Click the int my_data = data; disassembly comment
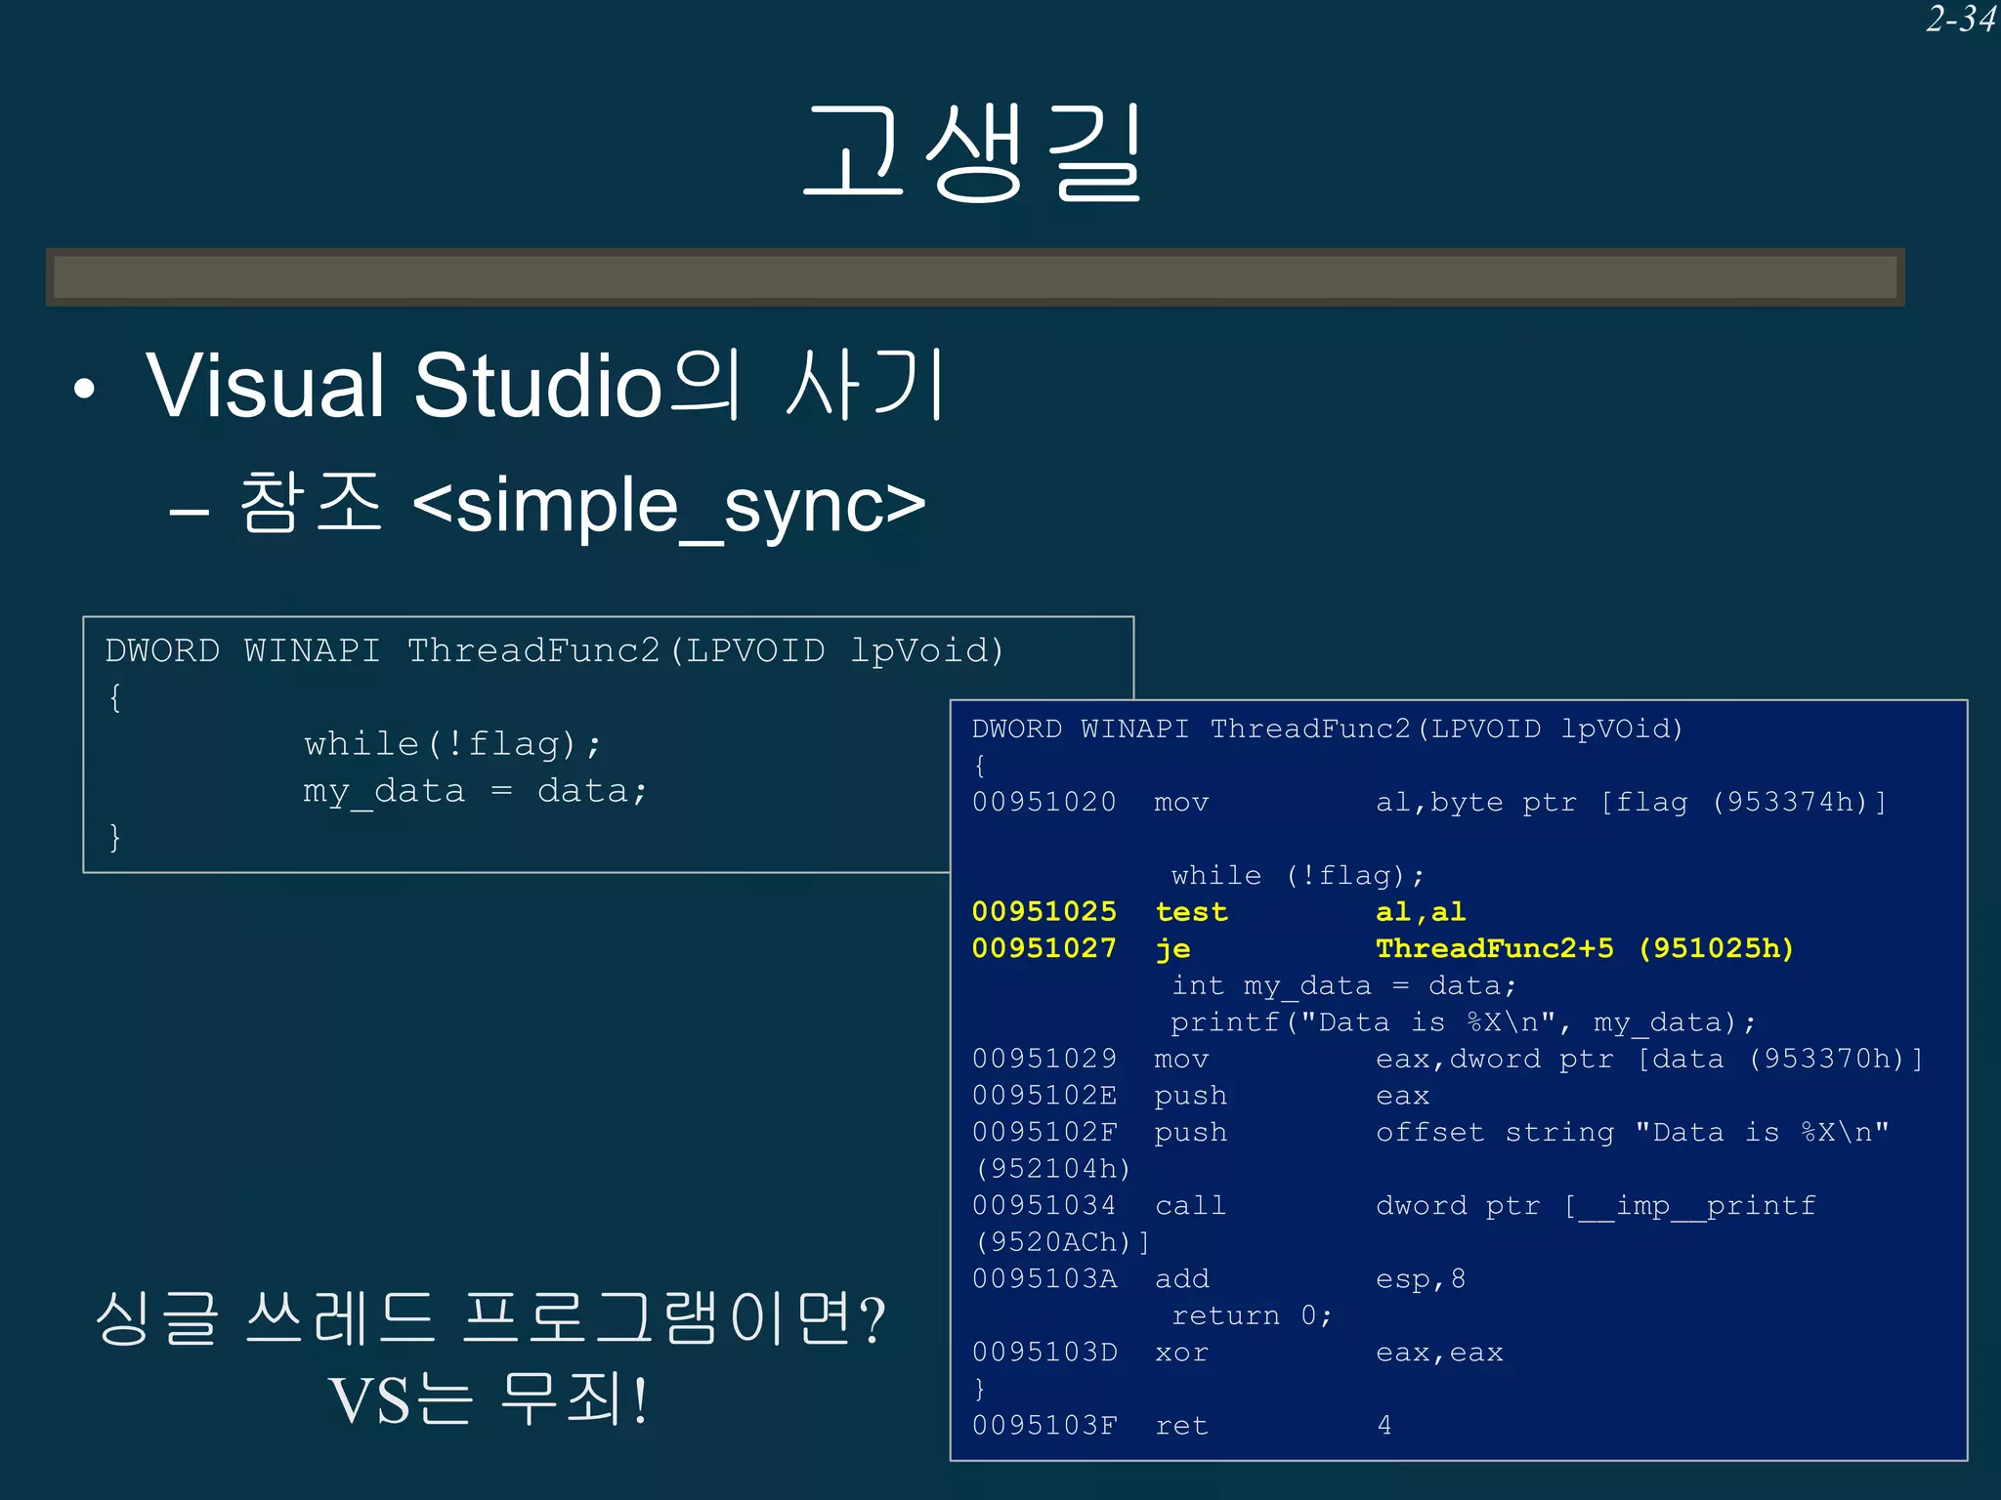This screenshot has width=2001, height=1500. [1343, 985]
